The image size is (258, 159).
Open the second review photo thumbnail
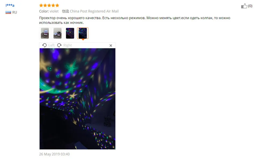tap(58, 33)
